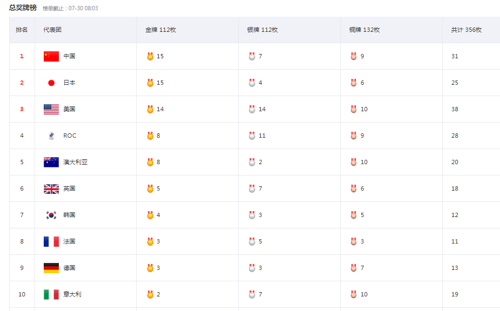Click the gold medal icon in 意大利 row
This screenshot has width=500, height=311.
click(150, 295)
